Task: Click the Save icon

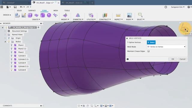Action: [15, 7]
